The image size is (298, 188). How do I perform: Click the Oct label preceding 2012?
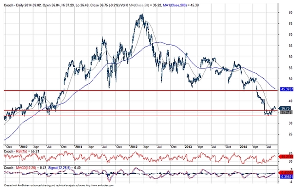119,147
